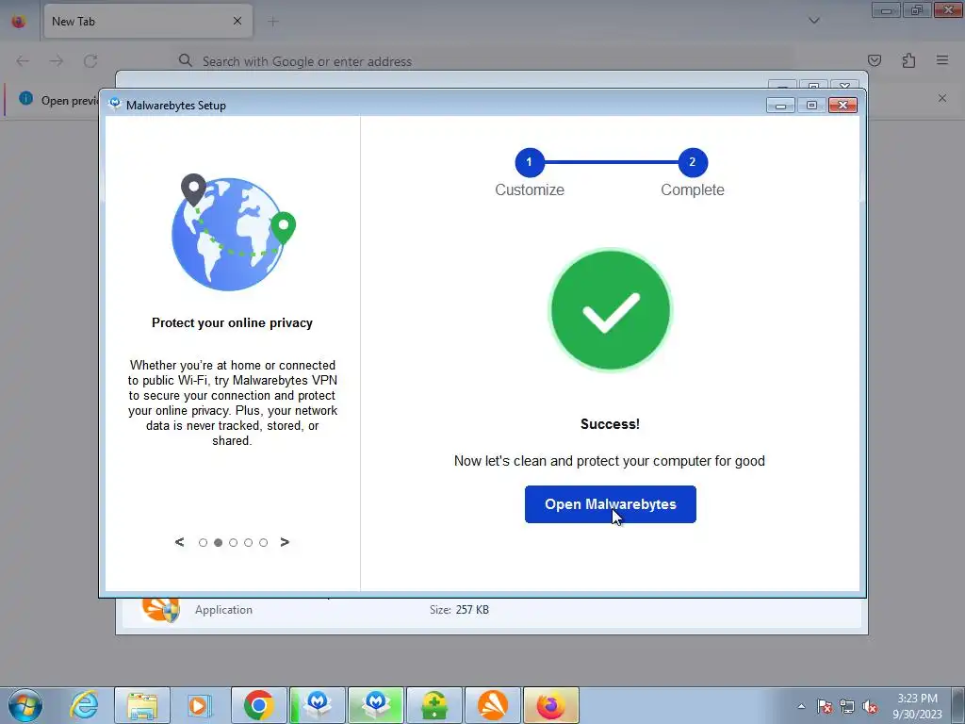965x724 pixels.
Task: Launch Internet Explorer from taskbar
Action: 84,705
